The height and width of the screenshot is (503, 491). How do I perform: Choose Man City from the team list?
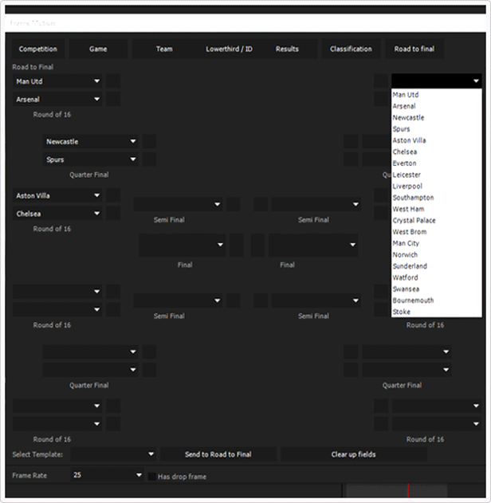point(437,243)
